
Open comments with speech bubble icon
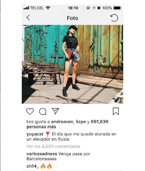click(43, 111)
